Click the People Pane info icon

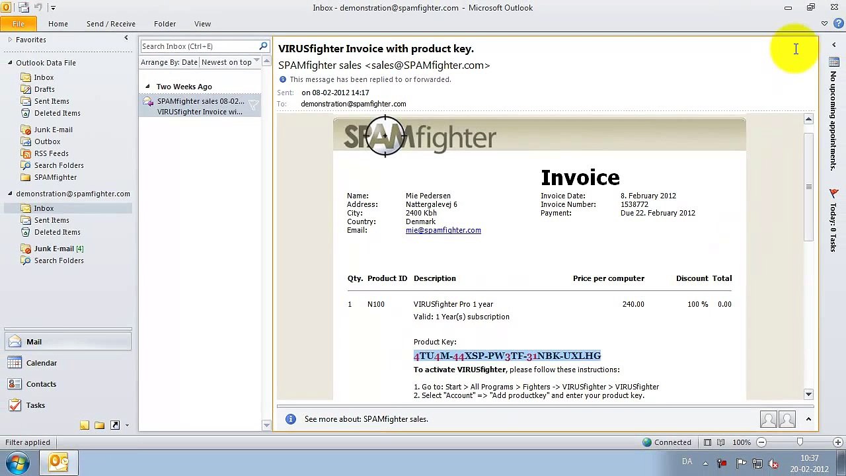(290, 419)
